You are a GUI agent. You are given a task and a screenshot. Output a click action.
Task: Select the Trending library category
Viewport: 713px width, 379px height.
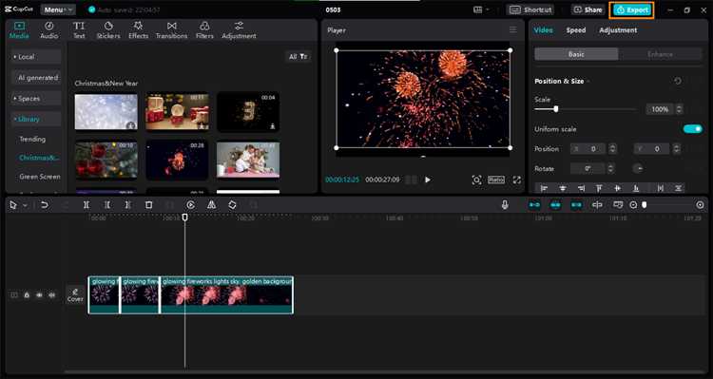pyautogui.click(x=32, y=139)
